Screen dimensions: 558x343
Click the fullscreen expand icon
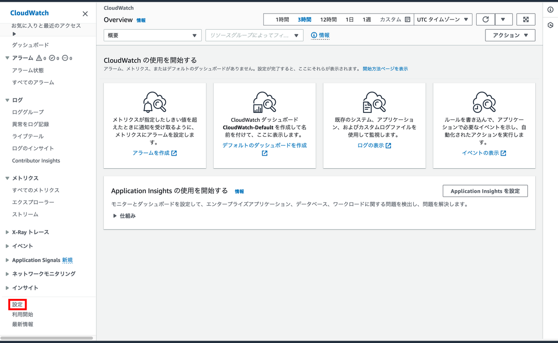(526, 20)
